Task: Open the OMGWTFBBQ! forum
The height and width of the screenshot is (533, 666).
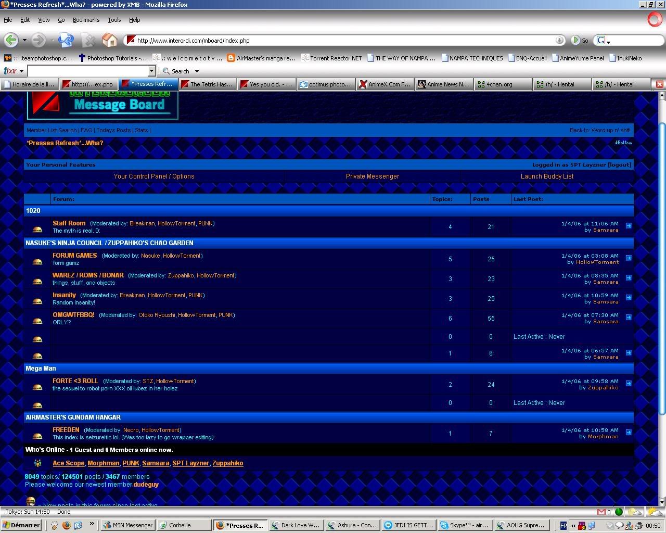Action: [73, 315]
